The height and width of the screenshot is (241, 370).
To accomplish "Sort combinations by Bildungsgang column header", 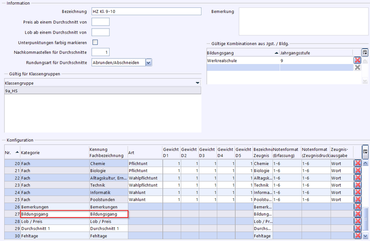I will (x=239, y=53).
